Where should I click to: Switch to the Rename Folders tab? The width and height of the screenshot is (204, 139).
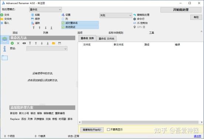pyautogui.click(x=106, y=39)
